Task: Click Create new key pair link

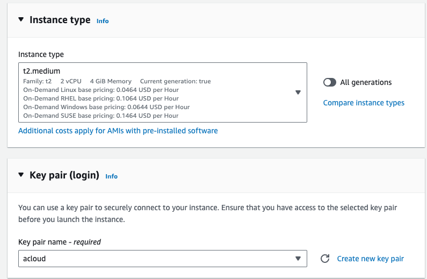Action: pyautogui.click(x=370, y=259)
